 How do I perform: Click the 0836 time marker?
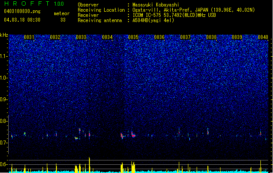[x=159, y=37]
